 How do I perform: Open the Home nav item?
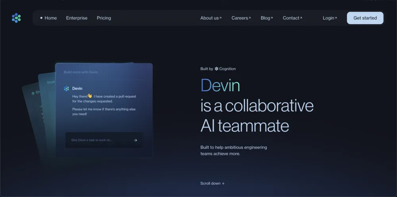tap(51, 18)
